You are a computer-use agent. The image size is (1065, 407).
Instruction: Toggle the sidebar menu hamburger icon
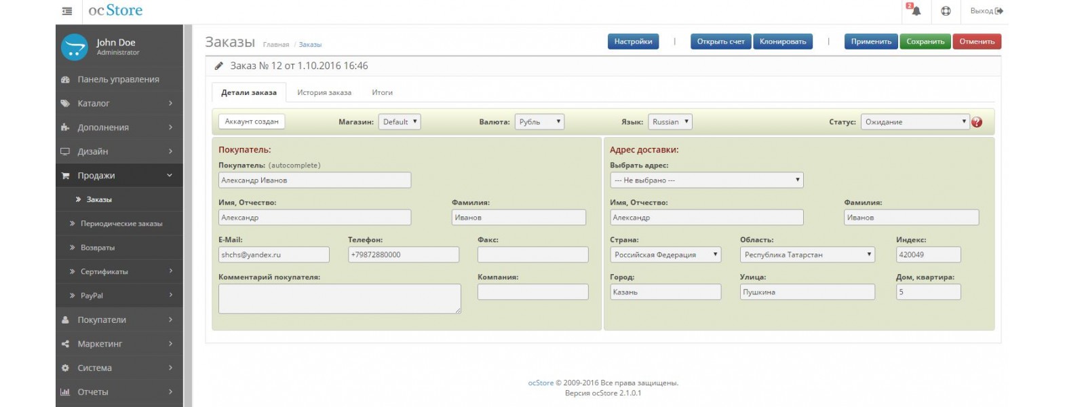coord(67,11)
